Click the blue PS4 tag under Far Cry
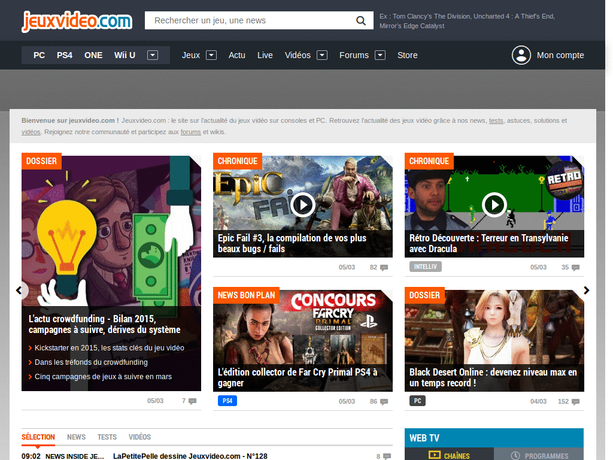 click(x=227, y=401)
